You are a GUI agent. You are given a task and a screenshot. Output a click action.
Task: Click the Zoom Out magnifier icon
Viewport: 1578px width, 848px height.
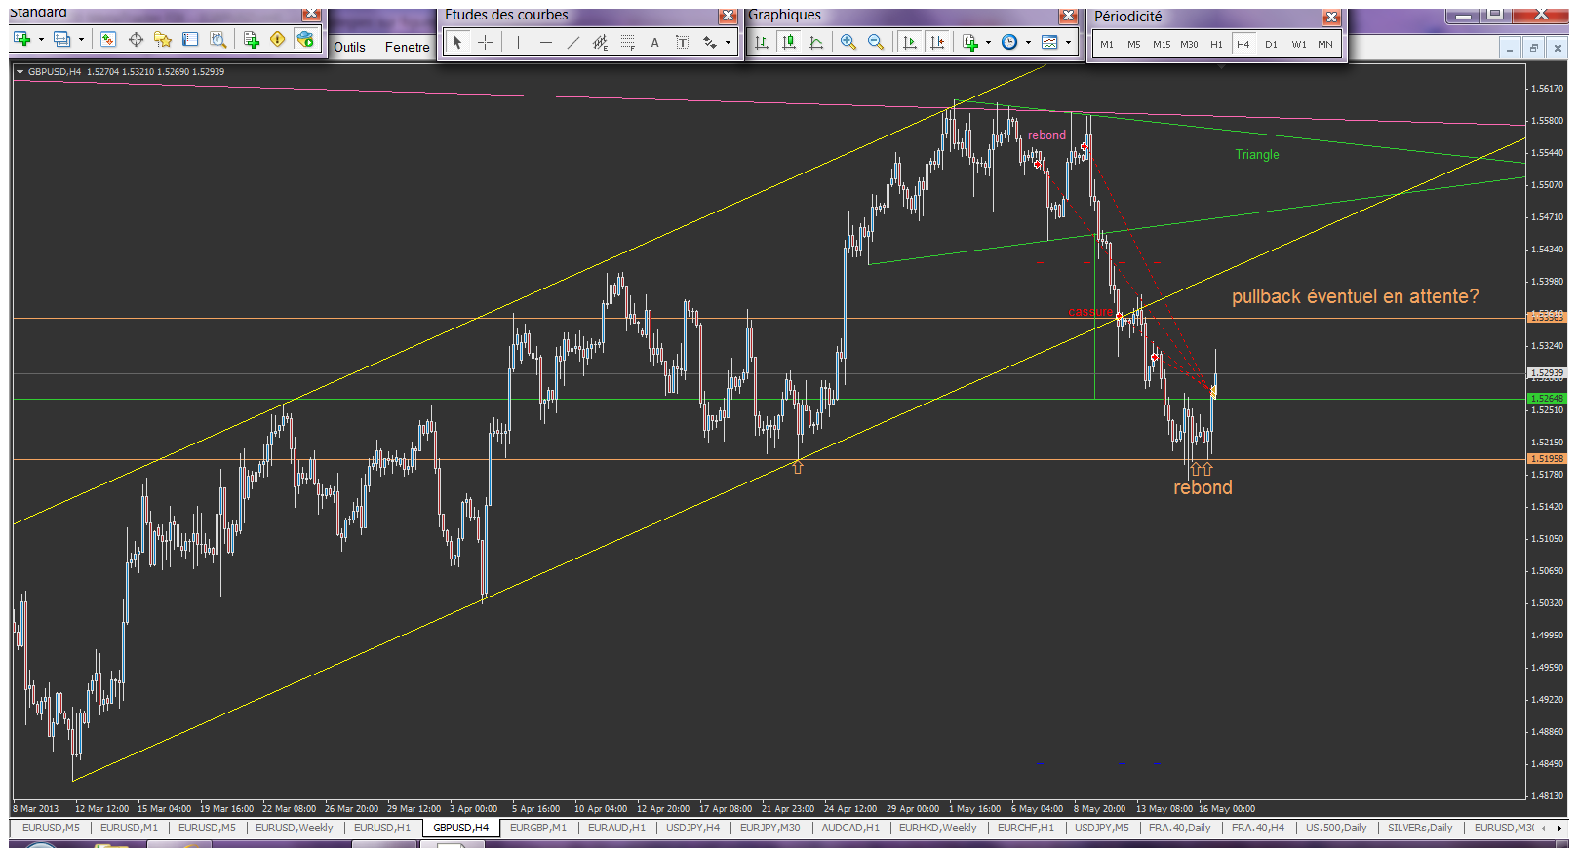875,42
